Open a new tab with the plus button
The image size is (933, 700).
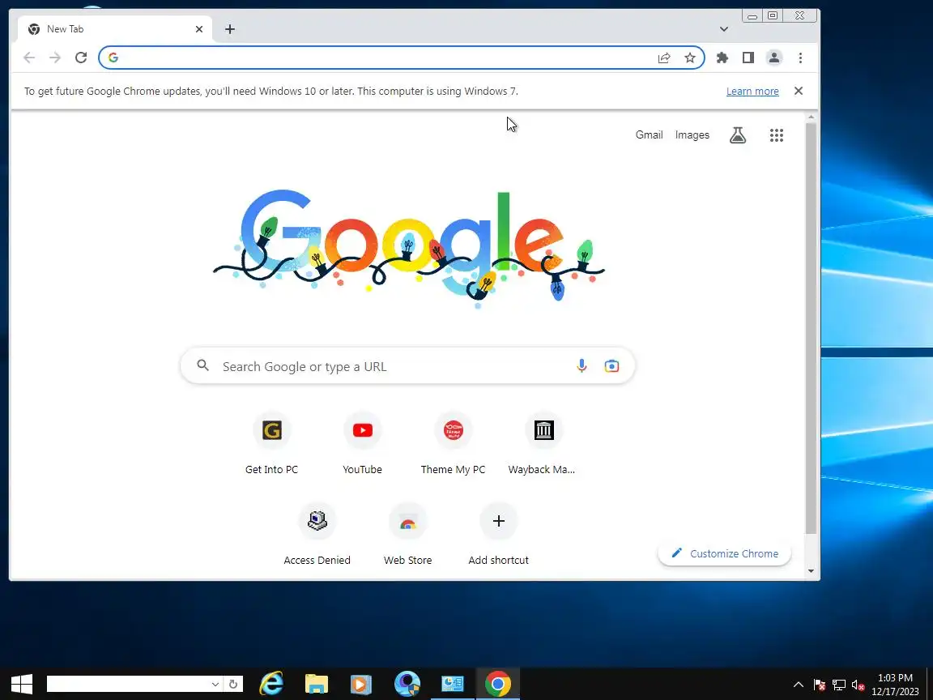click(230, 28)
